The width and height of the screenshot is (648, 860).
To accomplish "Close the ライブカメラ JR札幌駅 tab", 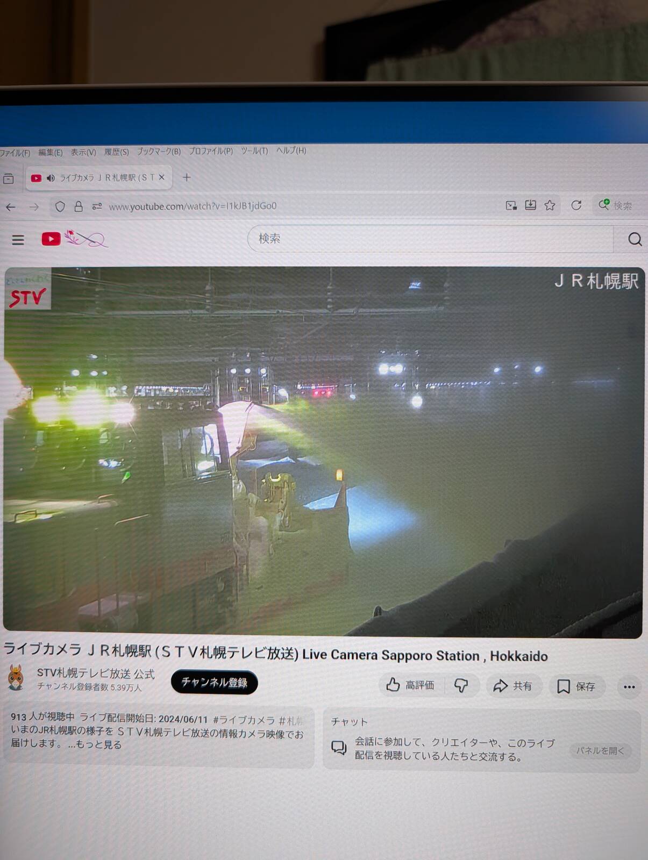I will (161, 177).
